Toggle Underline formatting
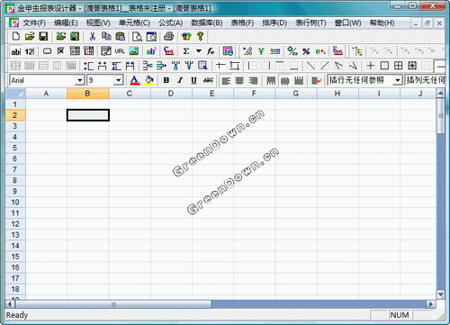This screenshot has width=450, height=325. click(x=193, y=80)
